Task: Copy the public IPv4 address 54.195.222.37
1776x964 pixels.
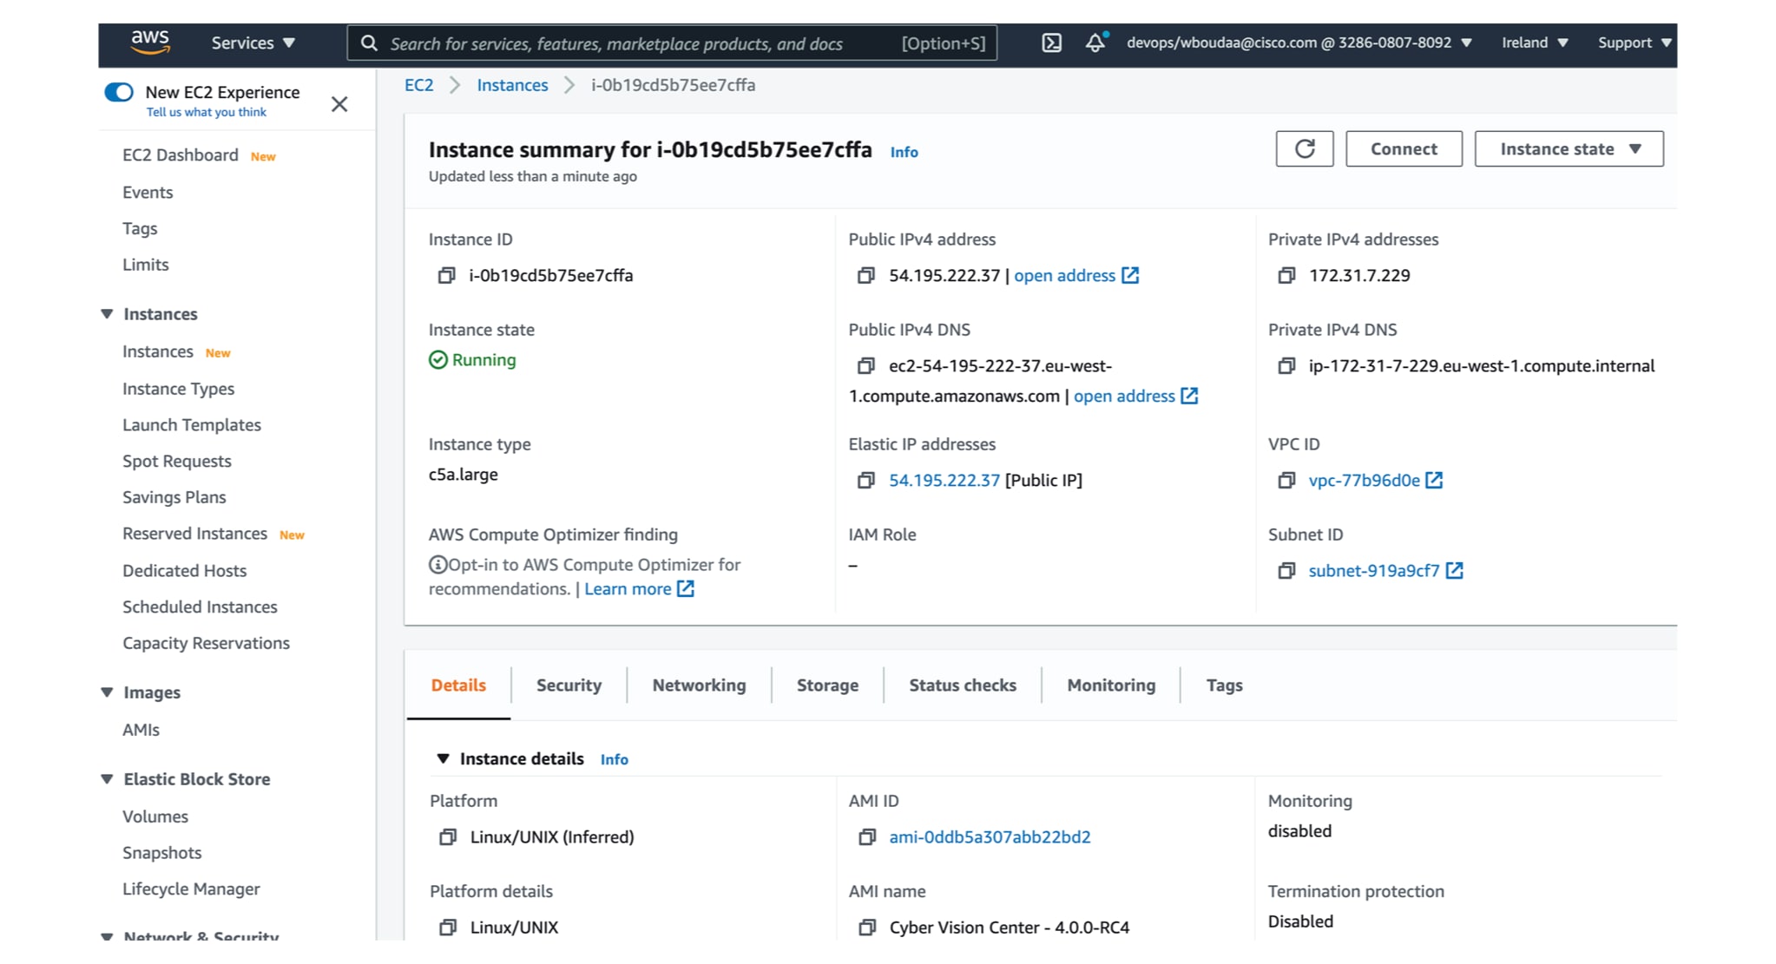Action: click(x=865, y=275)
